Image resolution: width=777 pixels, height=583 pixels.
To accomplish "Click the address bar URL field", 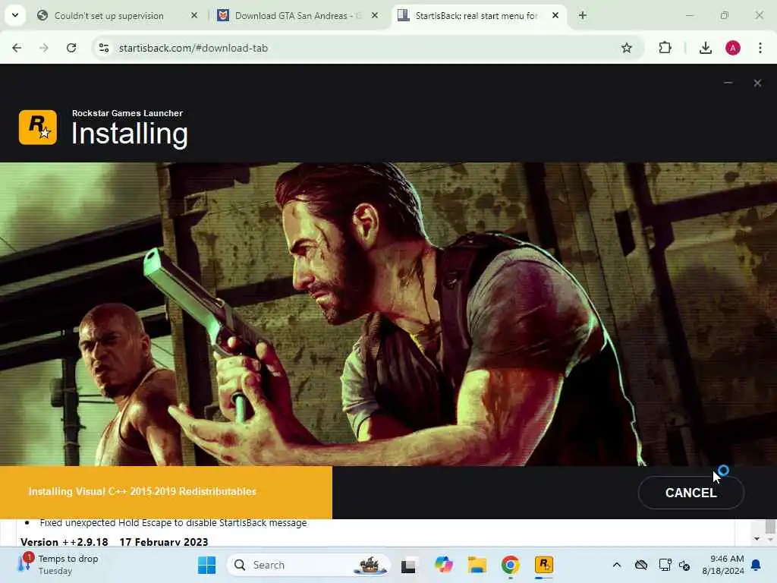I will click(x=366, y=48).
